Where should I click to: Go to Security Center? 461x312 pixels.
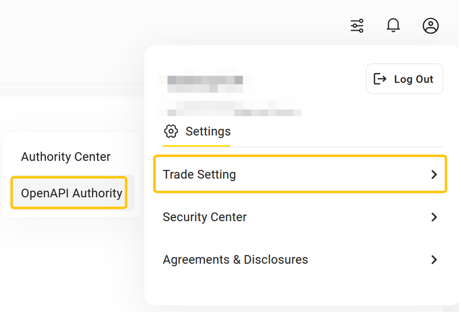coord(205,217)
